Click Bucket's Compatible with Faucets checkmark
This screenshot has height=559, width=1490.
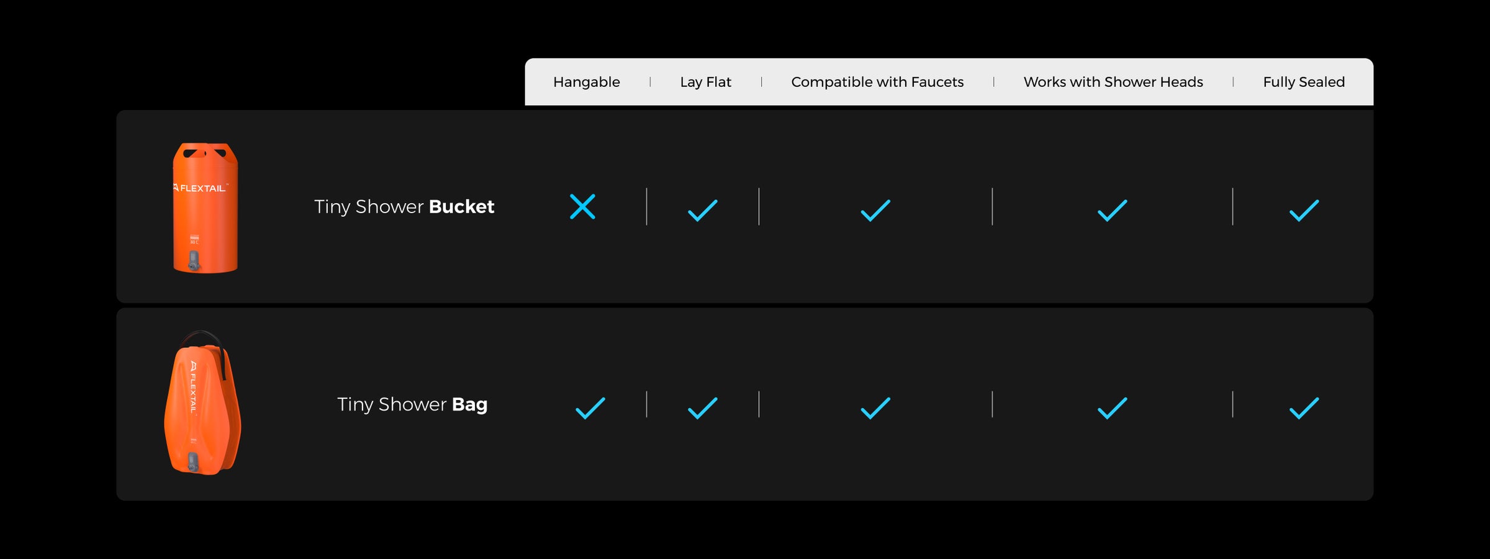[875, 211]
